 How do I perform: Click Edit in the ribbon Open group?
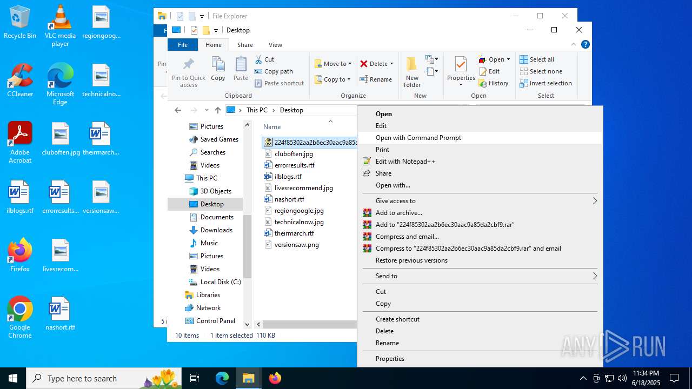coord(489,71)
